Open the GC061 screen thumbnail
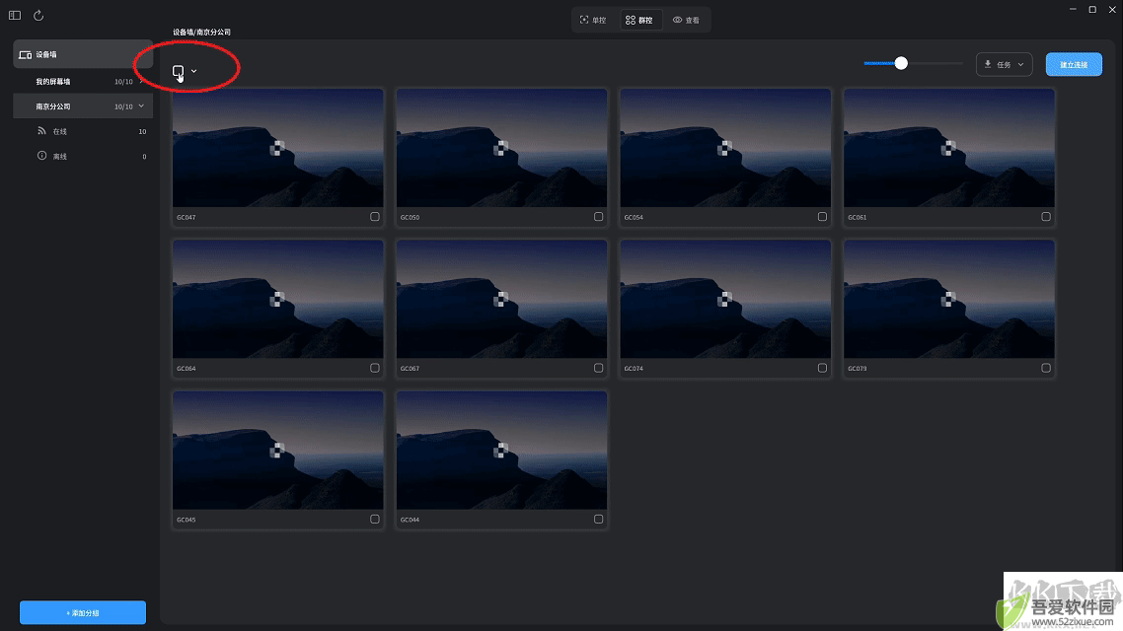1123x631 pixels. (x=949, y=148)
